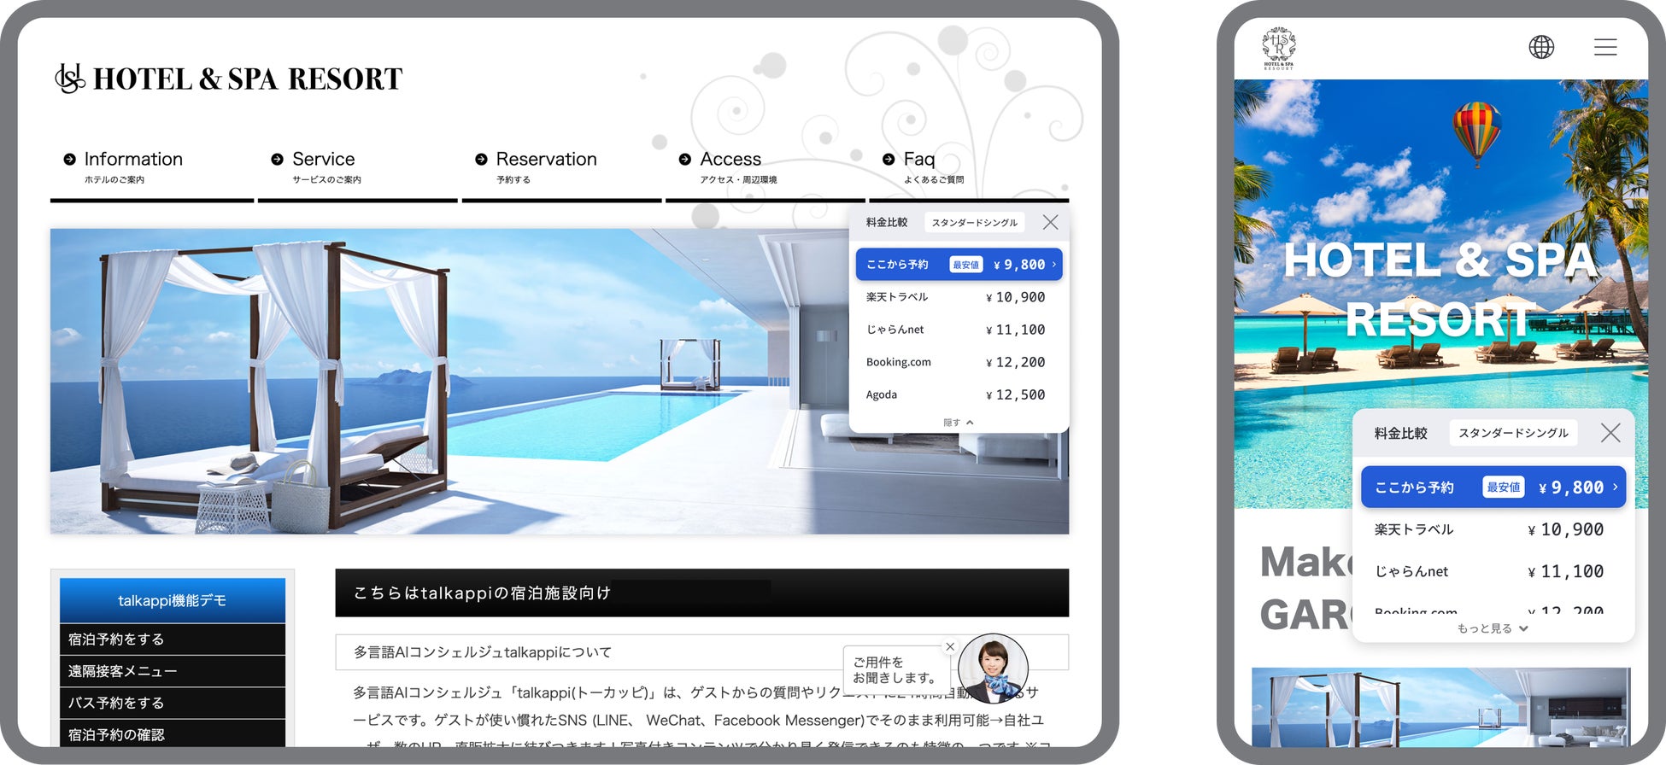Image resolution: width=1666 pixels, height=765 pixels.
Task: Dismiss the ご用件をお聞きします chat bubble
Action: pyautogui.click(x=950, y=646)
